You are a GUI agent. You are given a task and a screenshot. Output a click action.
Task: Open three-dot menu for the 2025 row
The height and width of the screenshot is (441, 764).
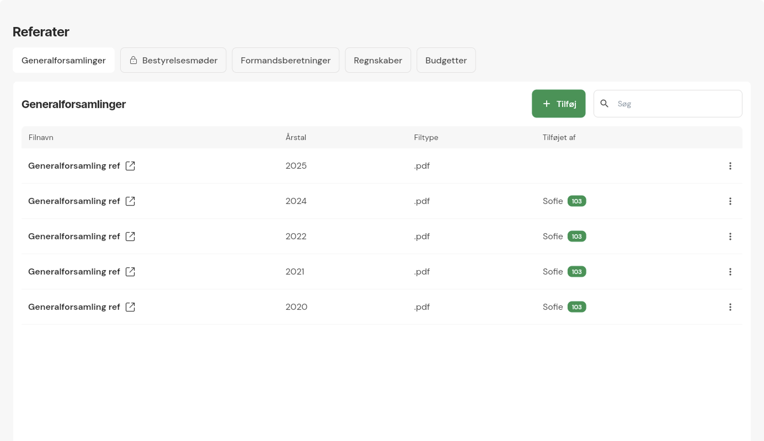click(730, 166)
